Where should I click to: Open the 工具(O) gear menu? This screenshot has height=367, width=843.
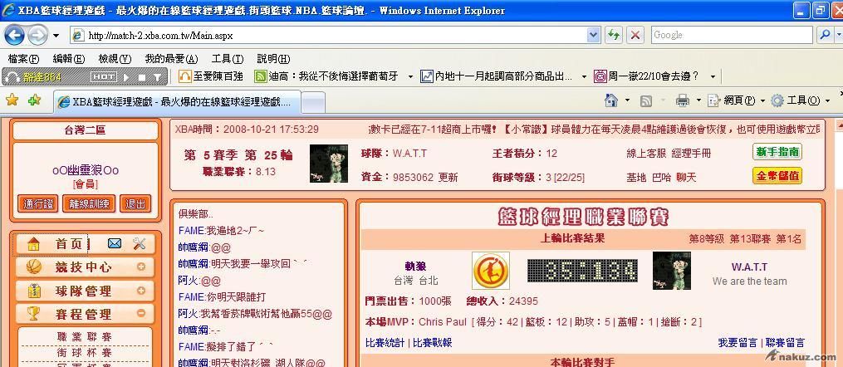coord(800,100)
